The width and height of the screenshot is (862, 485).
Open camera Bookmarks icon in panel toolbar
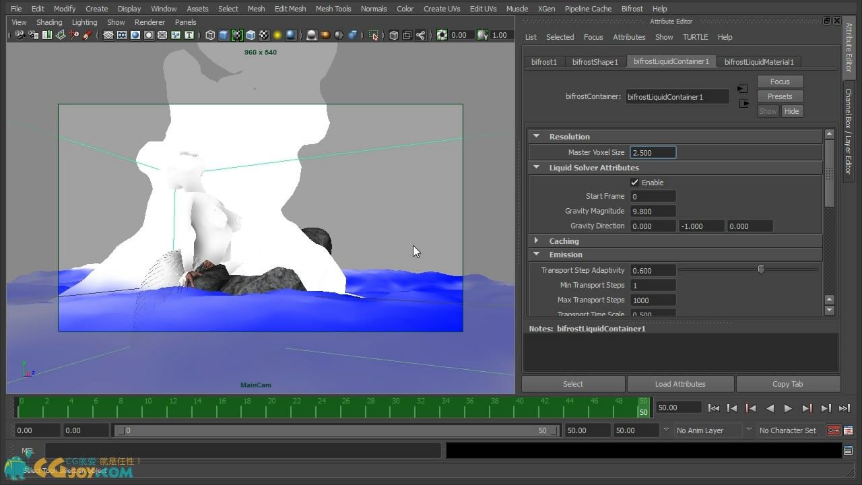pyautogui.click(x=46, y=35)
